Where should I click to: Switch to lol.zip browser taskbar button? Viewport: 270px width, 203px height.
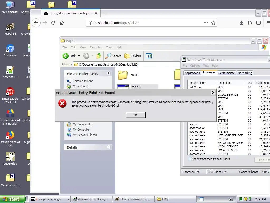click(133, 199)
